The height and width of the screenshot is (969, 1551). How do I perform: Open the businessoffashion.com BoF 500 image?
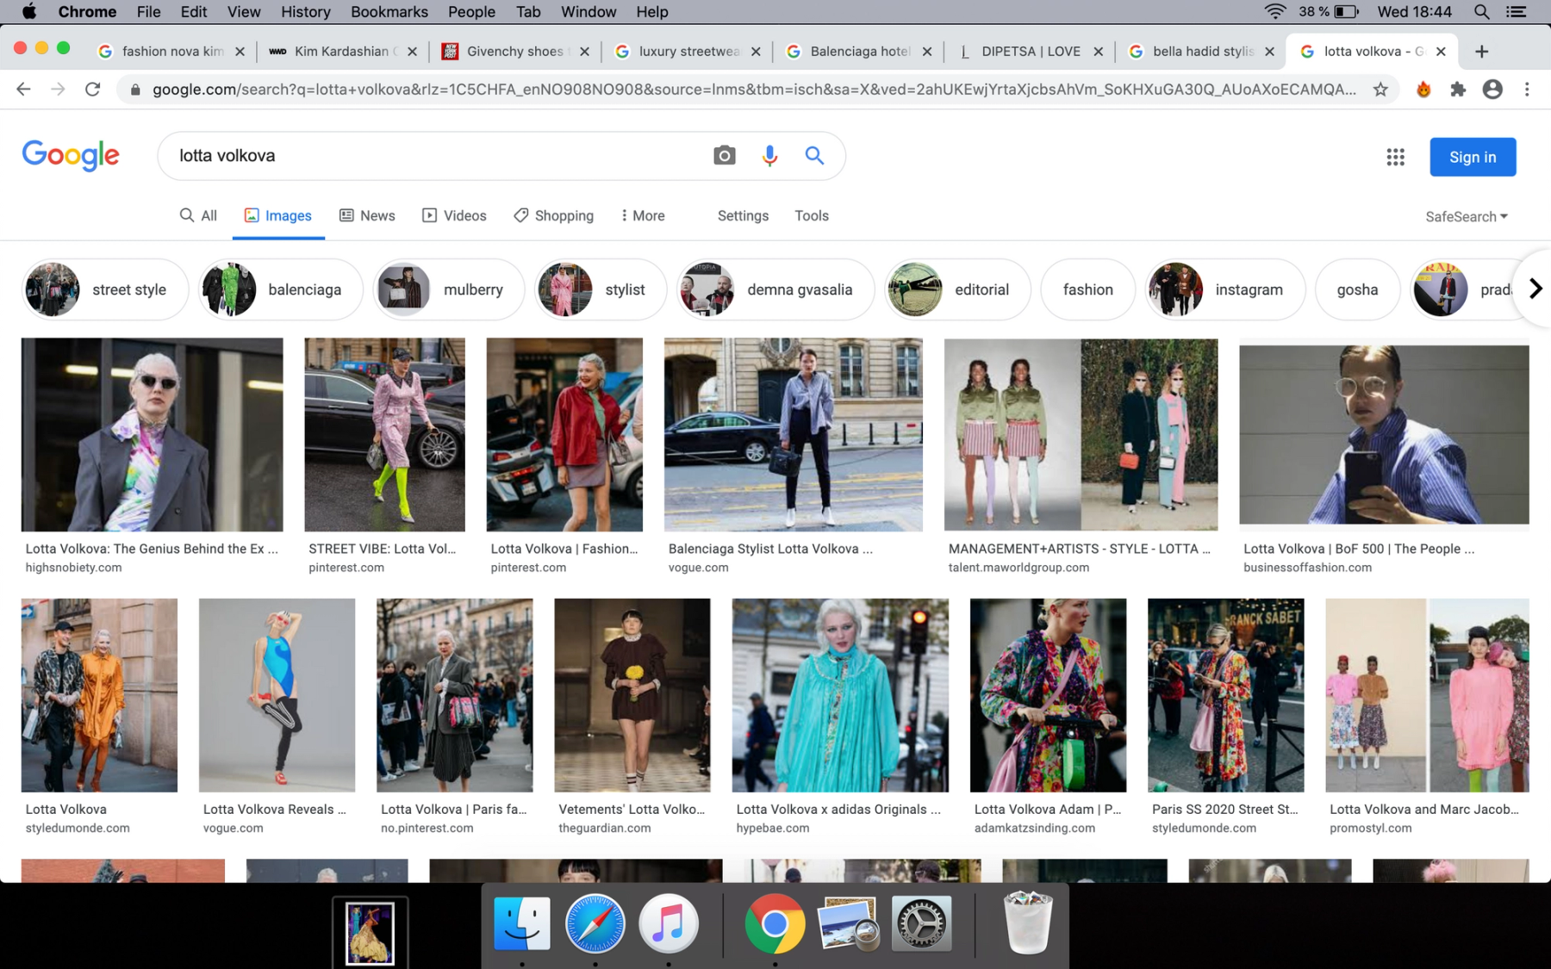click(x=1384, y=434)
